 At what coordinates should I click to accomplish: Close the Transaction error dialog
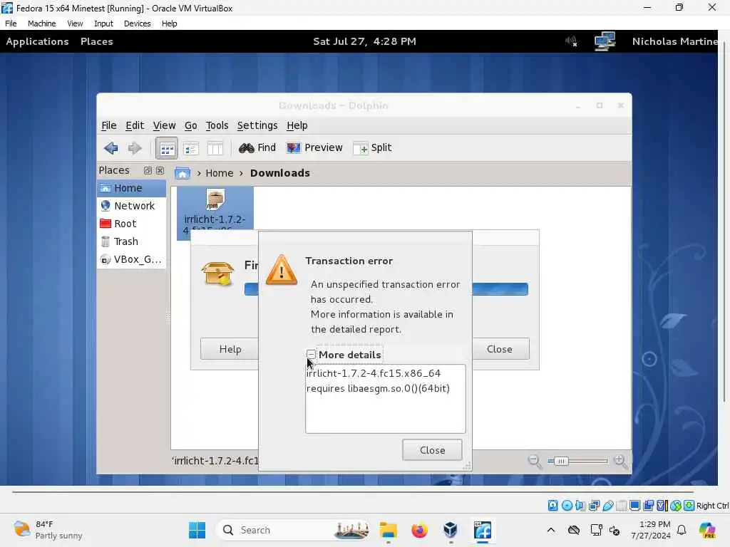pyautogui.click(x=432, y=450)
